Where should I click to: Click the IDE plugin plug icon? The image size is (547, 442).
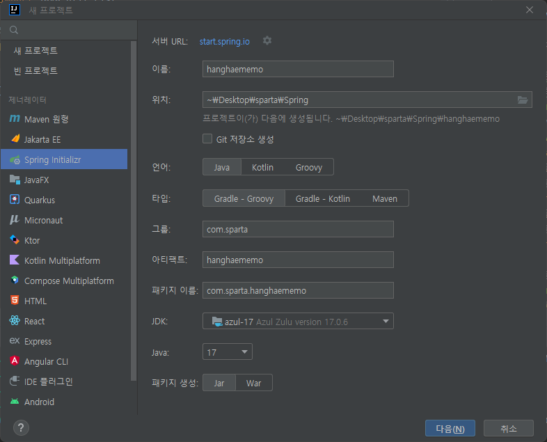(x=15, y=381)
